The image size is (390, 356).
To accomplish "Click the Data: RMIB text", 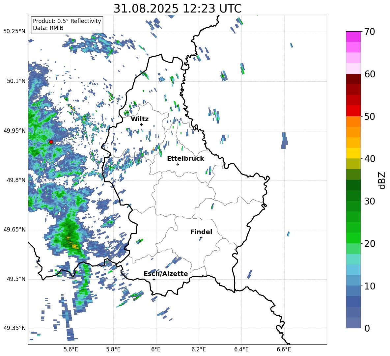I will 48,28.
